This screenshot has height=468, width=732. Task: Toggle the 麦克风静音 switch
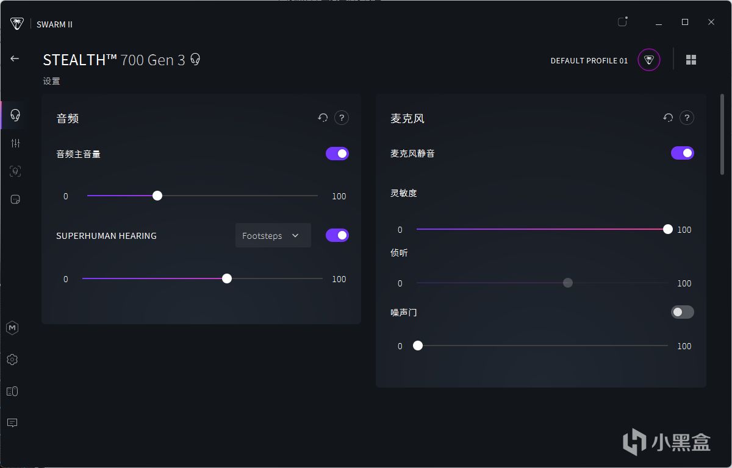tap(683, 153)
